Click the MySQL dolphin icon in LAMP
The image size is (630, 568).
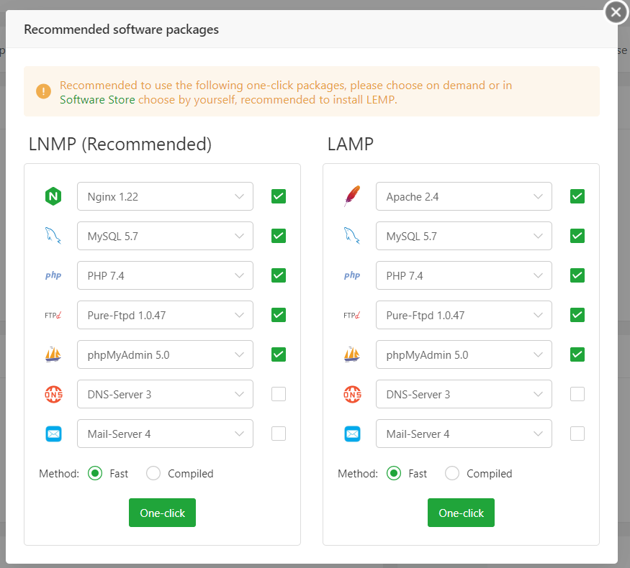pos(352,235)
